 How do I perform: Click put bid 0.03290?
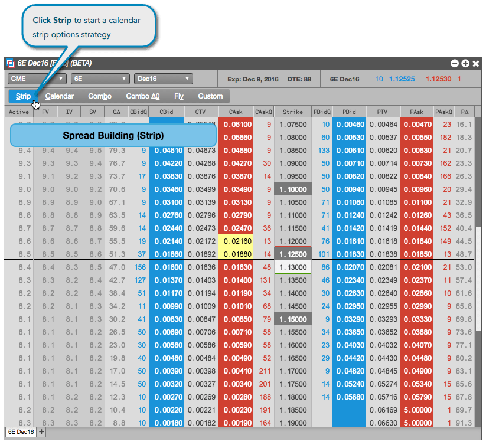click(x=350, y=319)
